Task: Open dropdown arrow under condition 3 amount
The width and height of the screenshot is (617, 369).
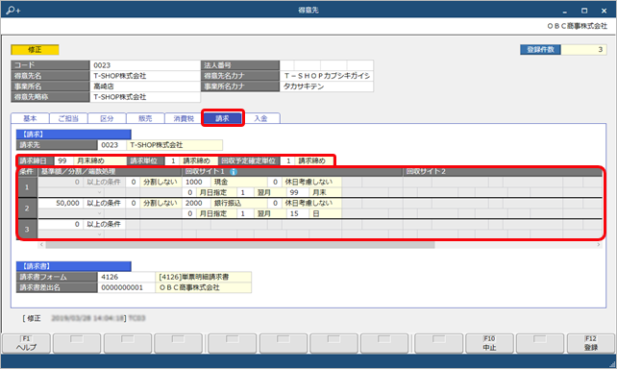Action: (x=100, y=234)
